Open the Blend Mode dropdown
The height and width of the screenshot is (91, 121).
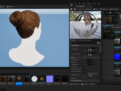pos(88,62)
